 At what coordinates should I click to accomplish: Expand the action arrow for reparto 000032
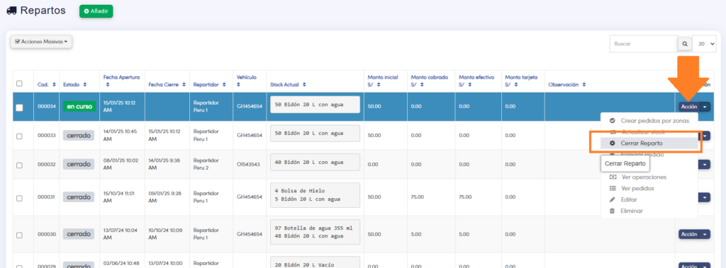(x=705, y=165)
